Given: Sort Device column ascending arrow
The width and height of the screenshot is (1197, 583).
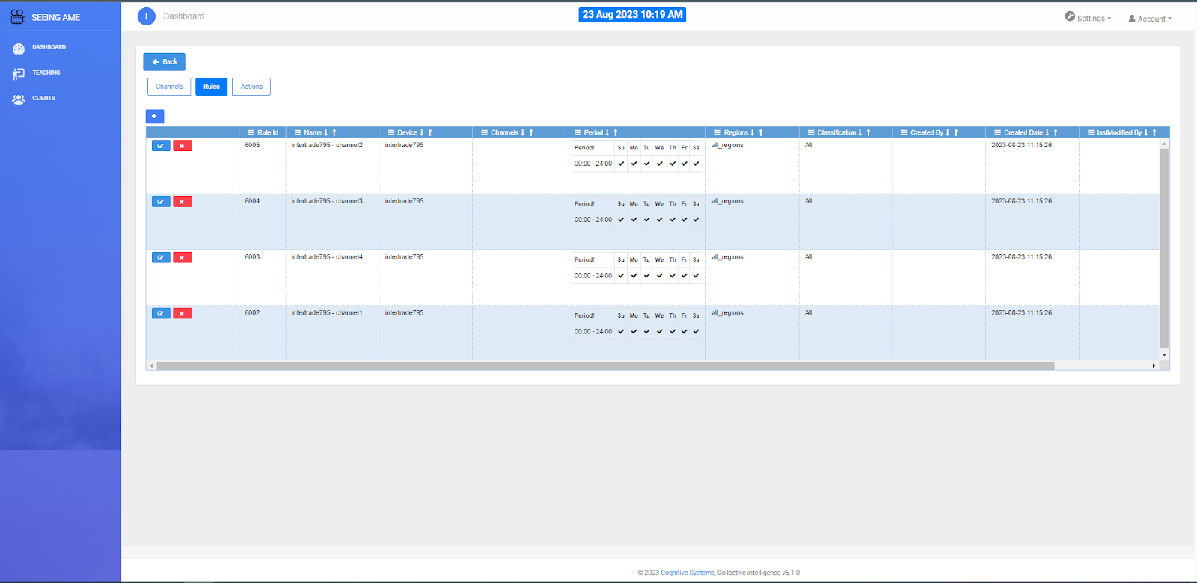Looking at the screenshot, I should pos(430,132).
